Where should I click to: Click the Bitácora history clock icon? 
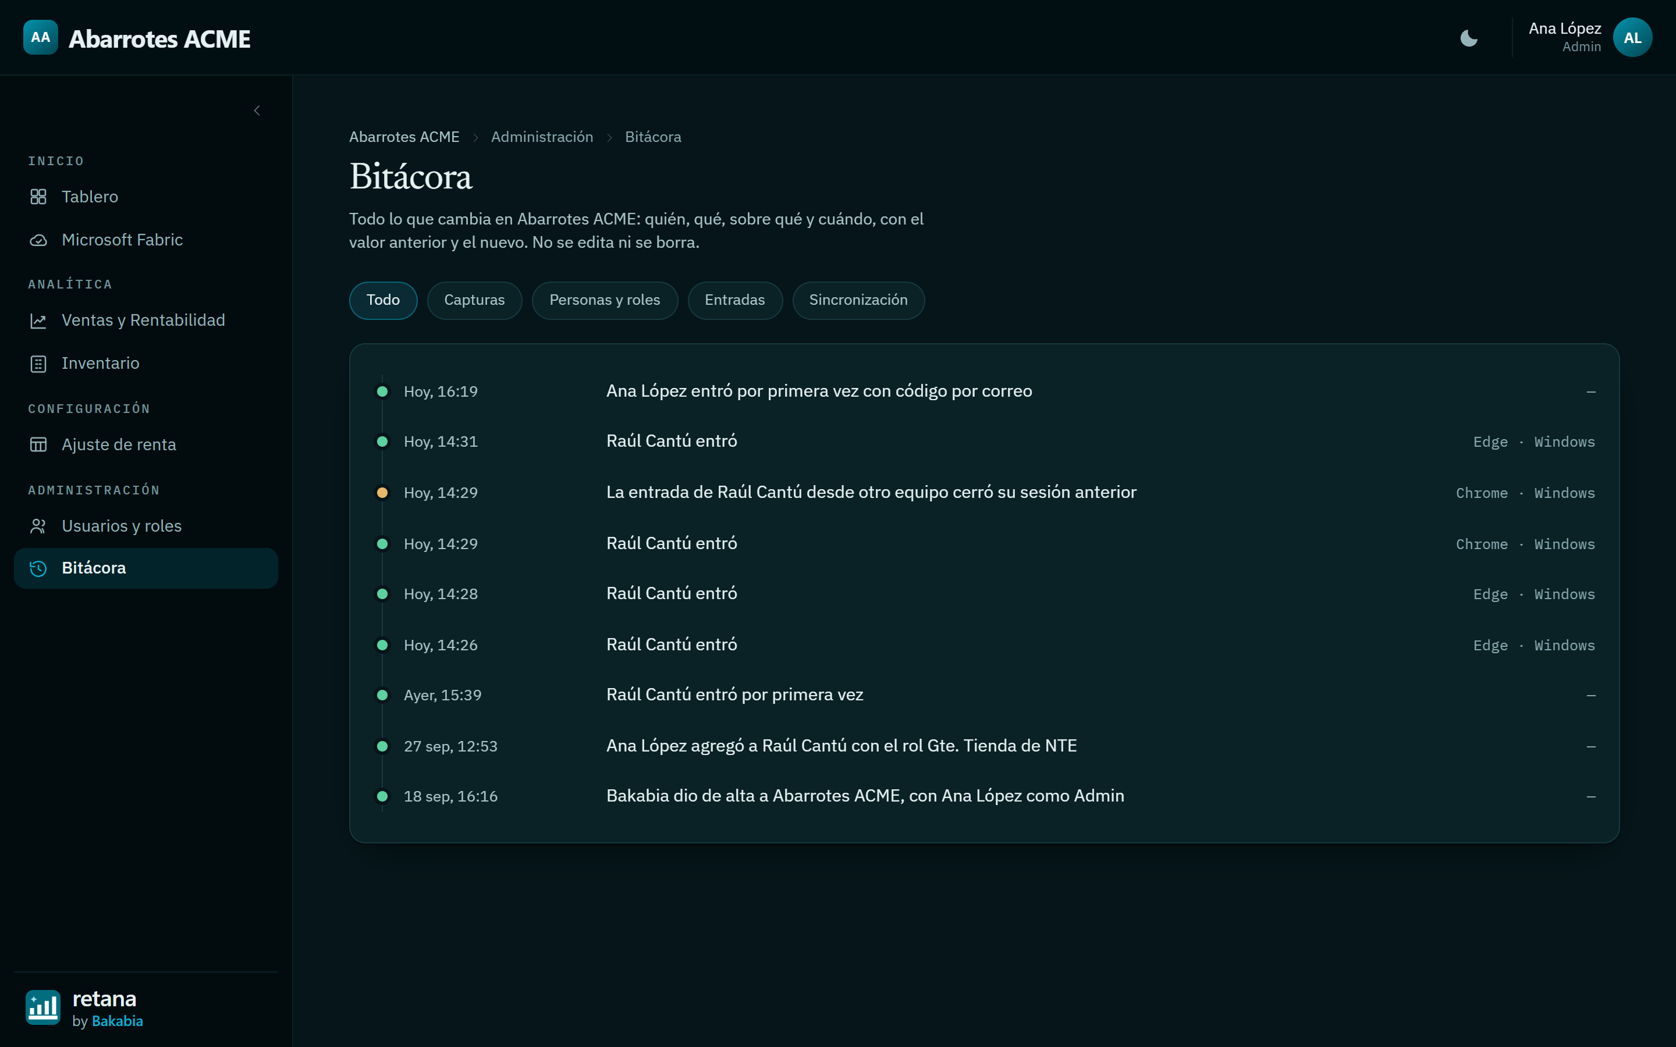(38, 568)
